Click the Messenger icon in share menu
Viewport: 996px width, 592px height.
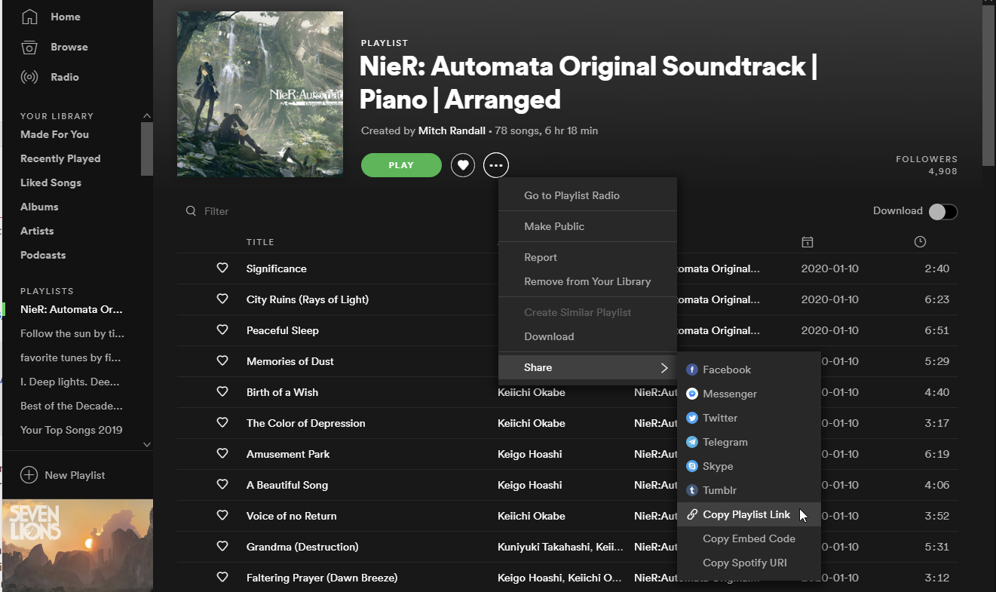692,394
